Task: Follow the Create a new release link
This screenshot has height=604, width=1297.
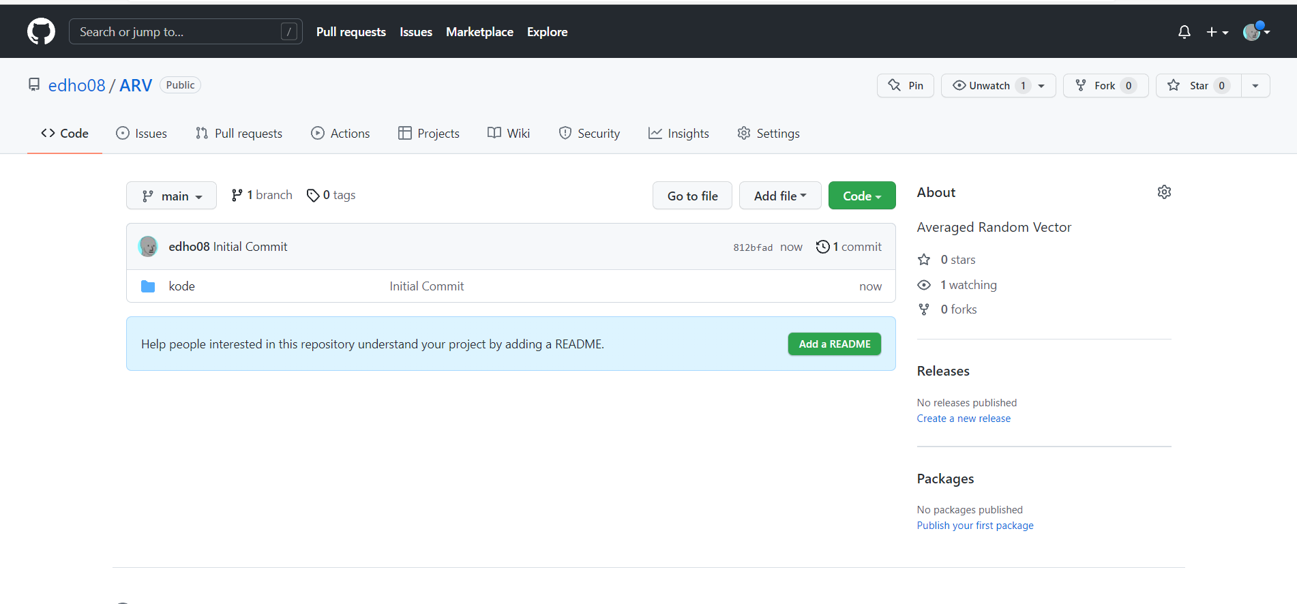Action: point(963,419)
